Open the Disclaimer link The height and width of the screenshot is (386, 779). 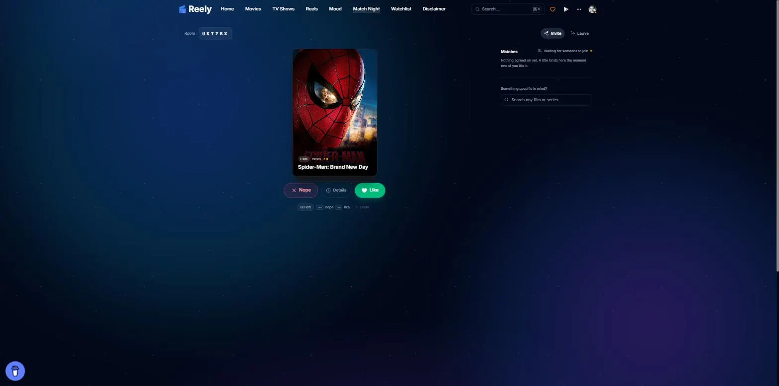pyautogui.click(x=434, y=9)
